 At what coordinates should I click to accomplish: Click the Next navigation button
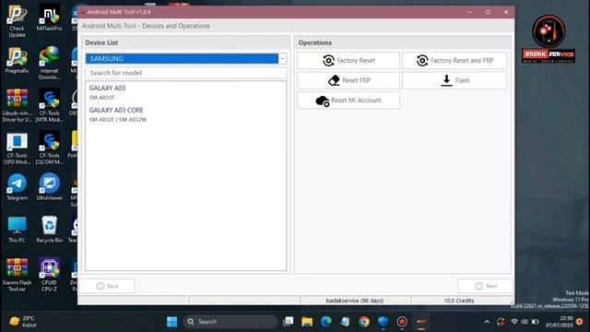click(x=486, y=286)
